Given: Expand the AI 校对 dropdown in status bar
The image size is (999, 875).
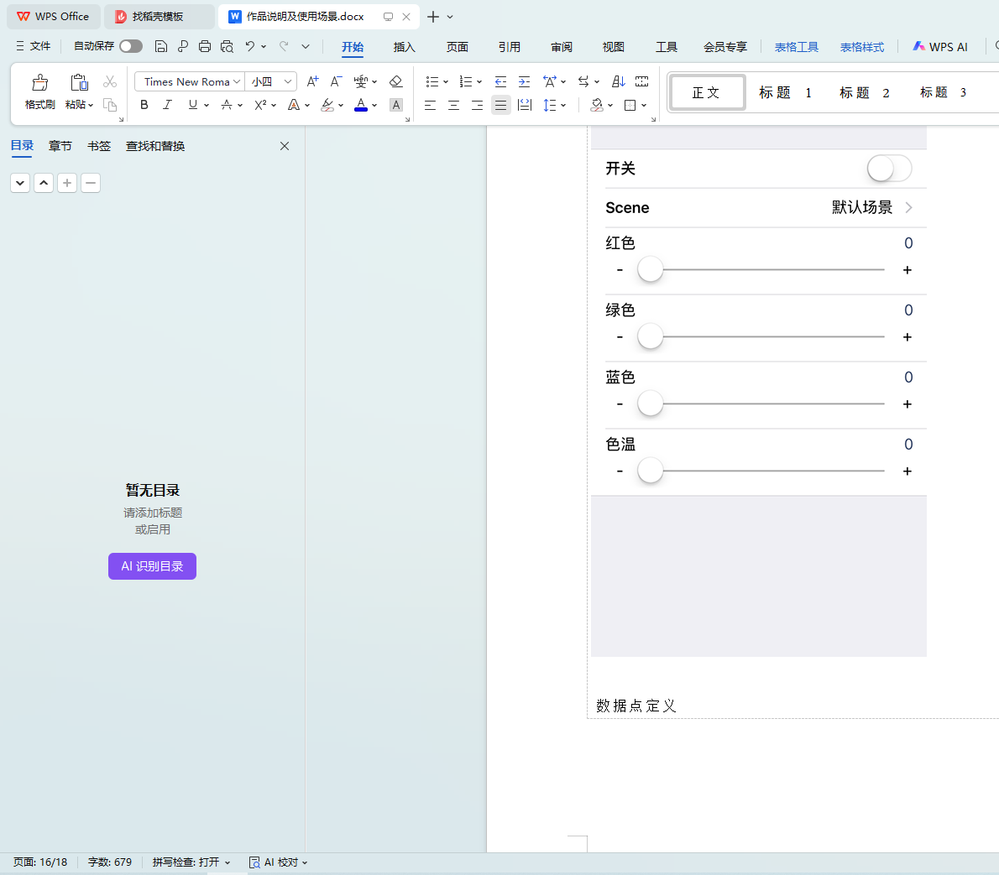Looking at the screenshot, I should [305, 862].
